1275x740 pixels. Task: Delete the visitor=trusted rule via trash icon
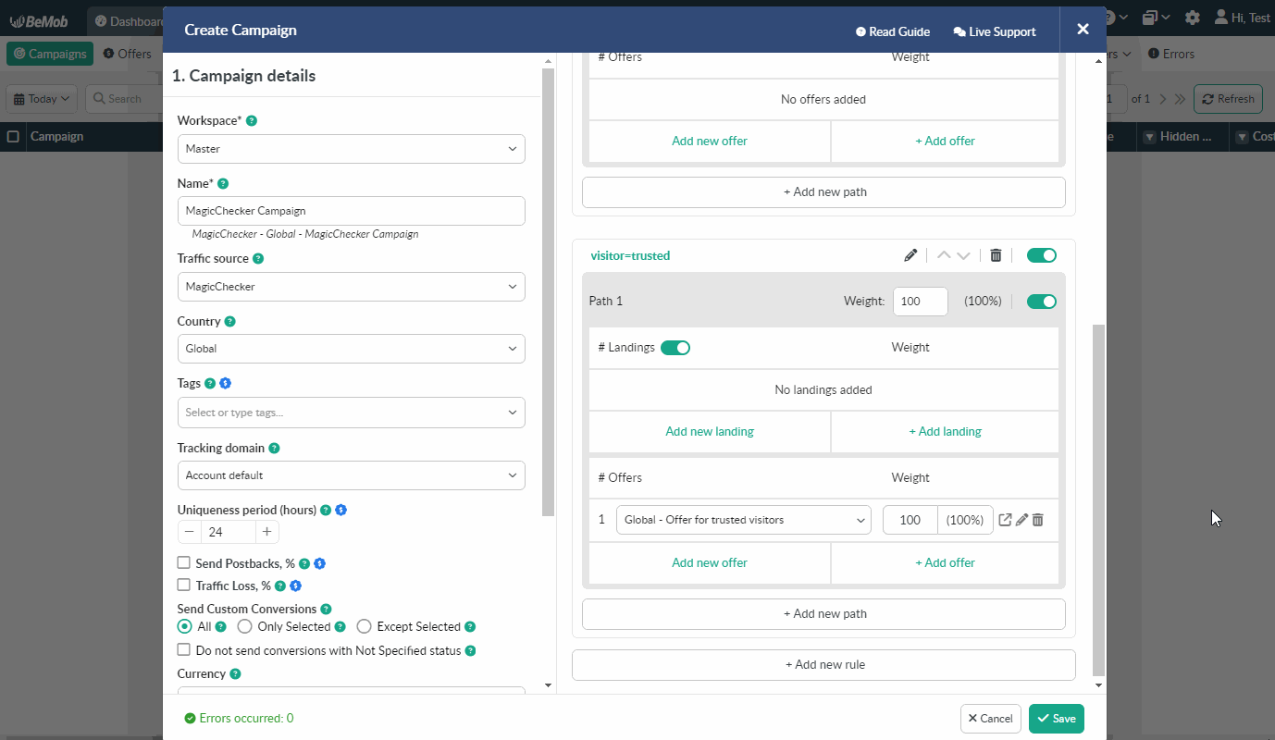point(996,255)
